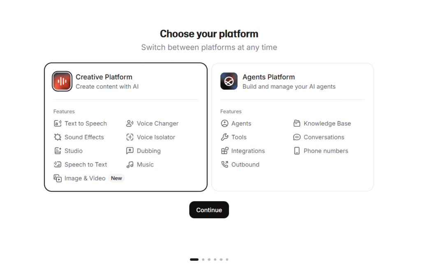Click the Creative Platform waveform logo
This screenshot has width=421, height=271.
coord(62,81)
